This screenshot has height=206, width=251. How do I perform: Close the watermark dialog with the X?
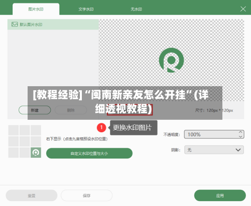click(x=243, y=9)
